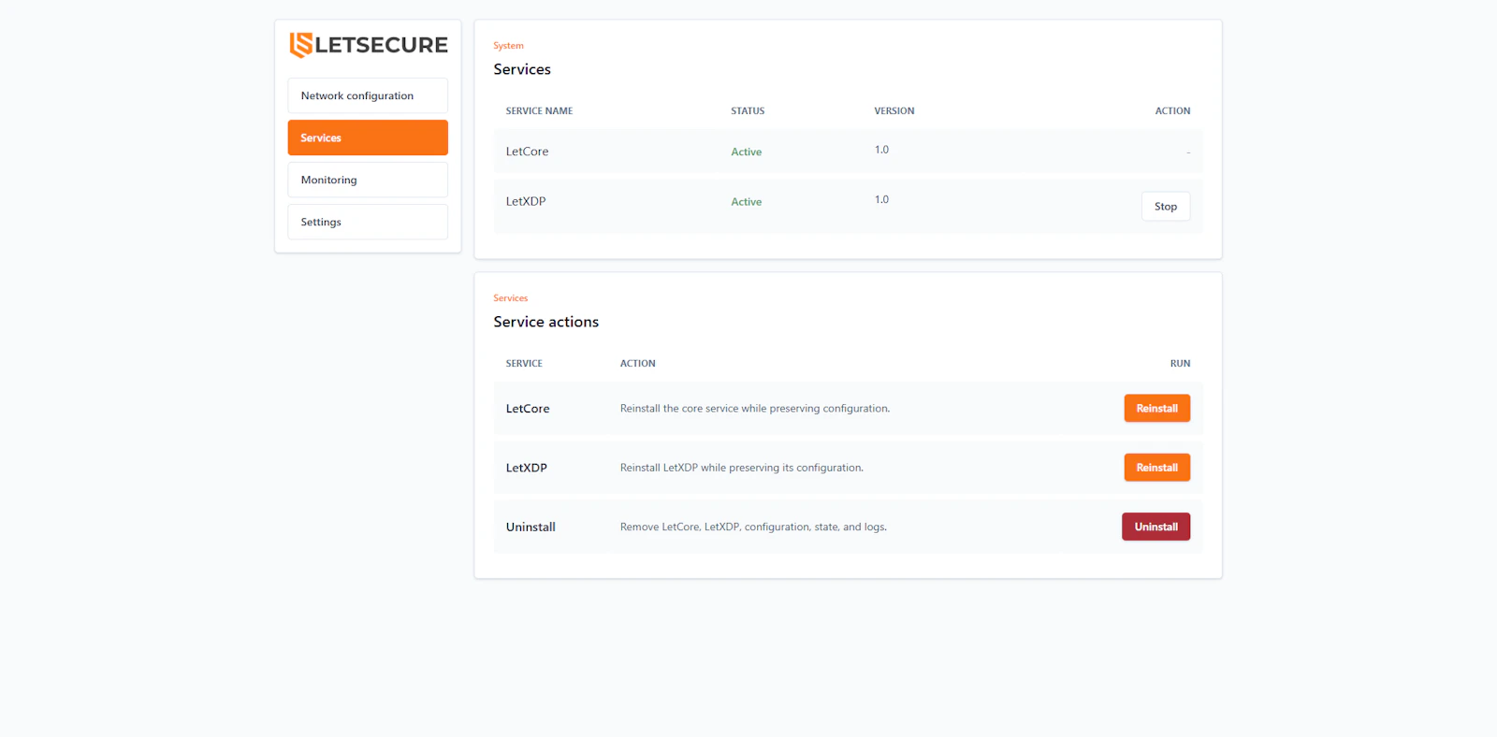Screen dimensions: 1497x737
Task: Open Network configuration page
Action: 368,95
